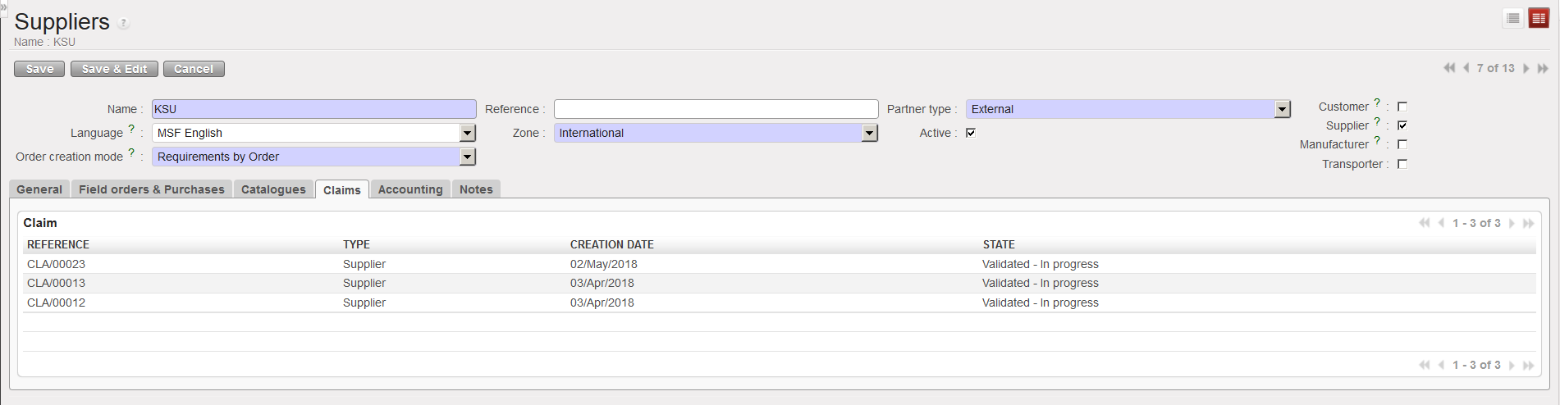Image resolution: width=1560 pixels, height=405 pixels.
Task: Switch to form view icon
Action: [x=1539, y=18]
